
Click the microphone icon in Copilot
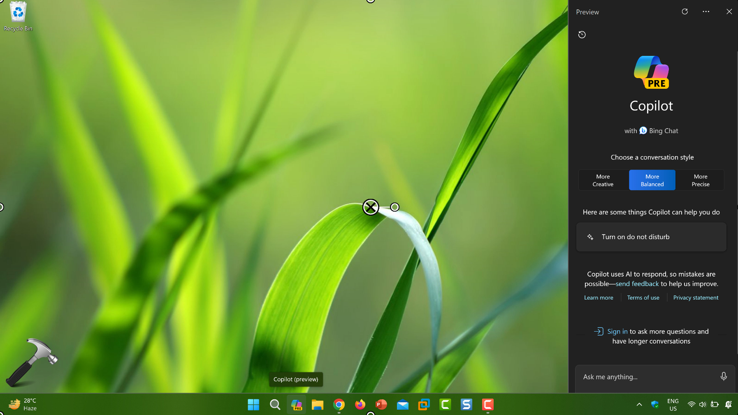click(724, 376)
